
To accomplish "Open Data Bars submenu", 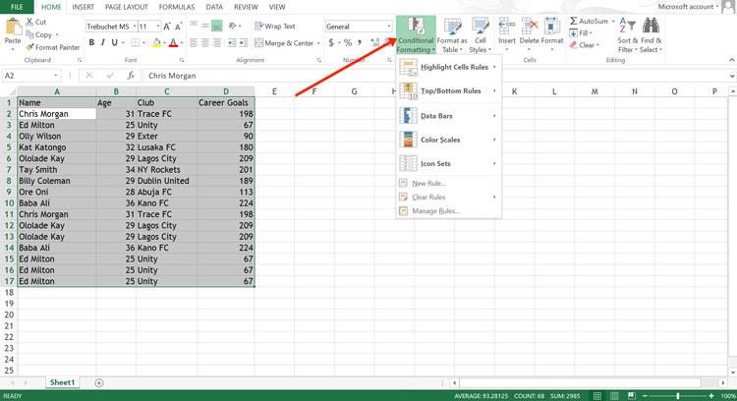I will (x=448, y=116).
